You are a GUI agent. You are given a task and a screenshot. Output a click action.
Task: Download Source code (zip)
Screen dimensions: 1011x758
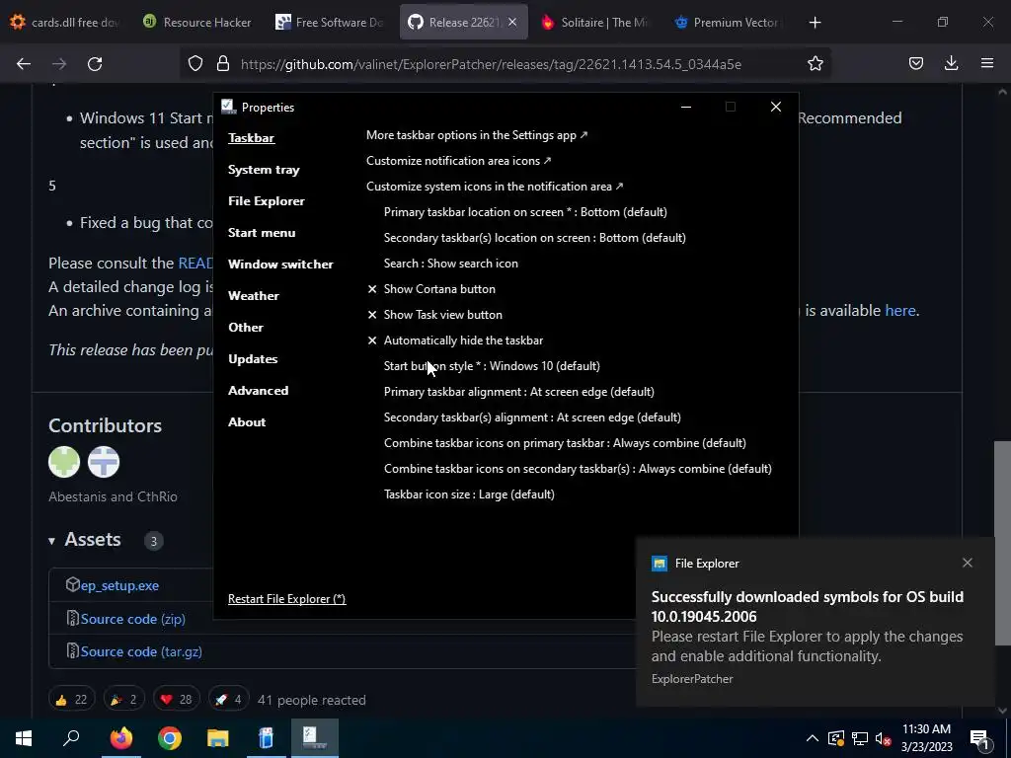point(133,619)
